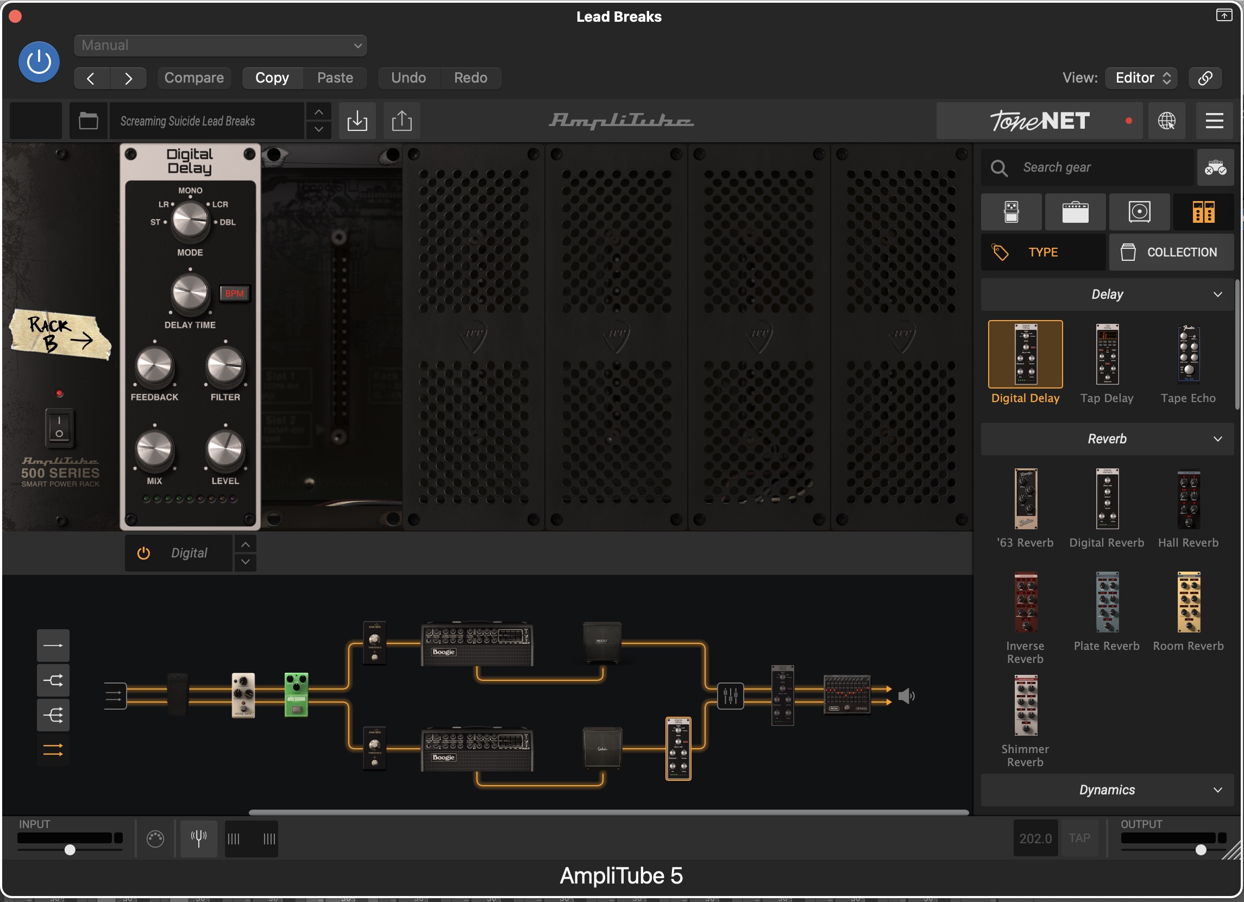This screenshot has height=902, width=1244.
Task: Click the Search gear field
Action: pos(1087,167)
